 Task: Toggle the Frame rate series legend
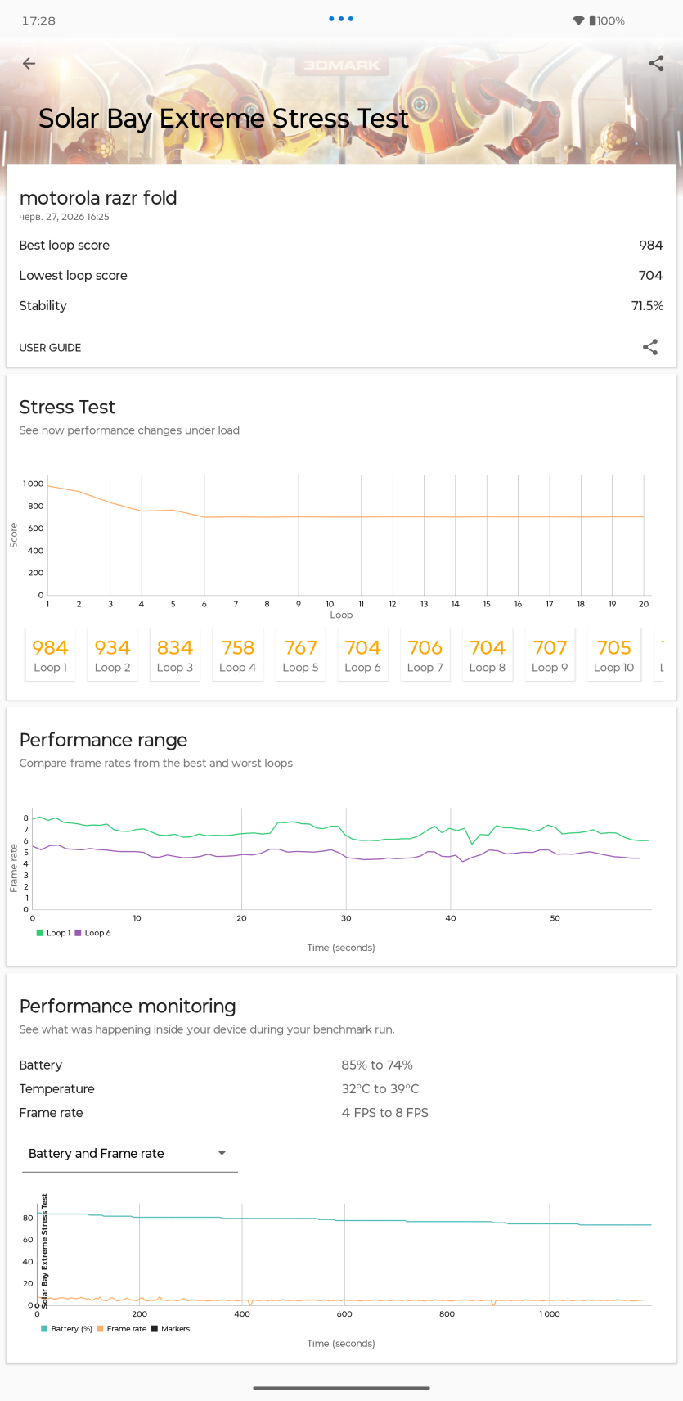click(x=122, y=1329)
